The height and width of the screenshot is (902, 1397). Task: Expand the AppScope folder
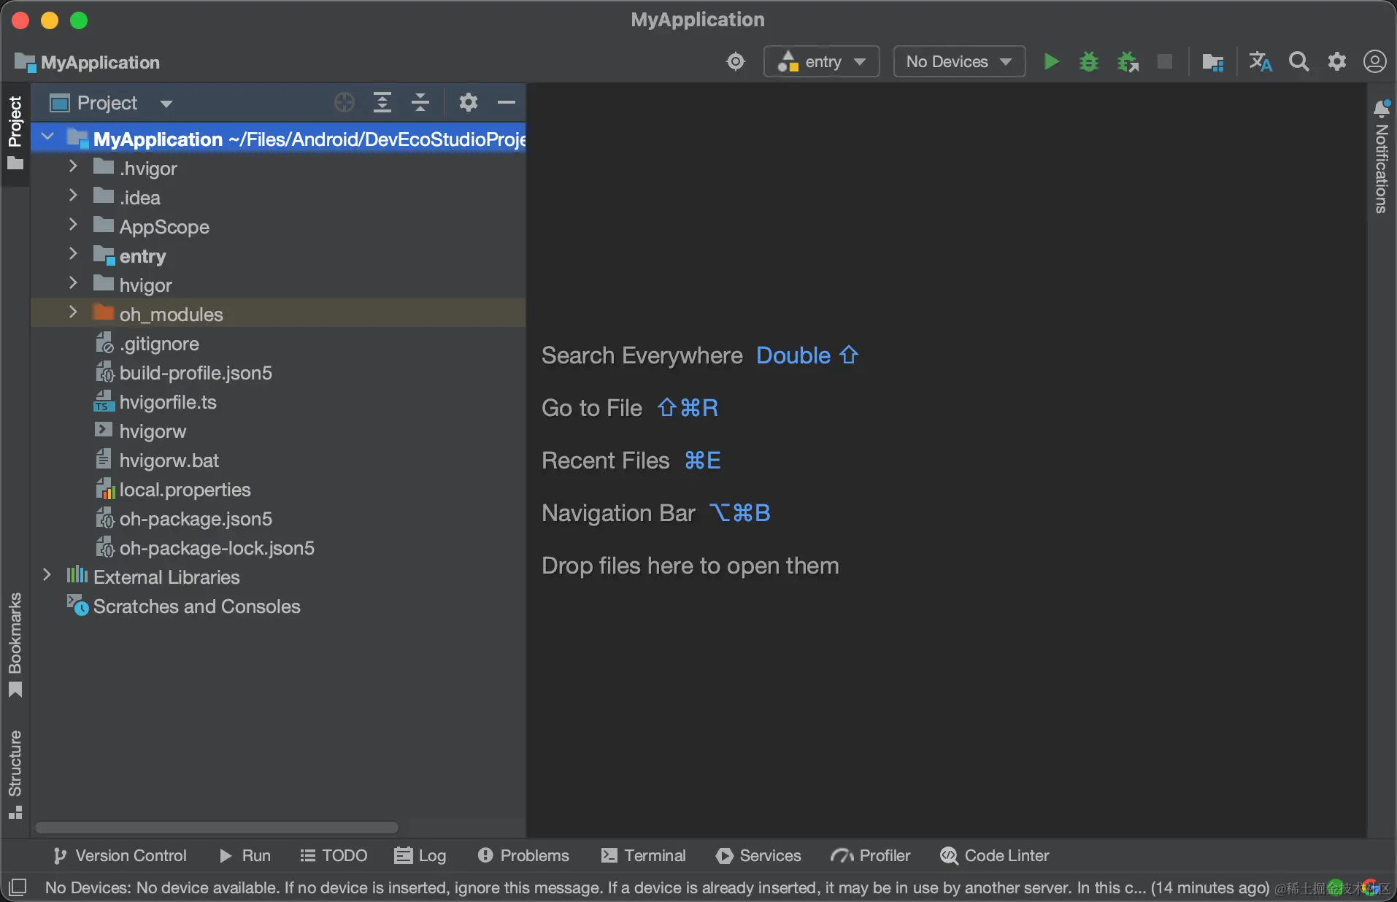coord(73,225)
